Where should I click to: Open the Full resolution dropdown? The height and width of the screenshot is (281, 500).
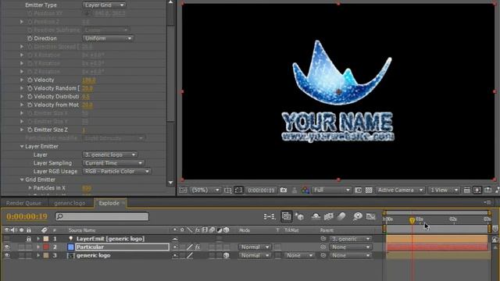click(x=331, y=190)
